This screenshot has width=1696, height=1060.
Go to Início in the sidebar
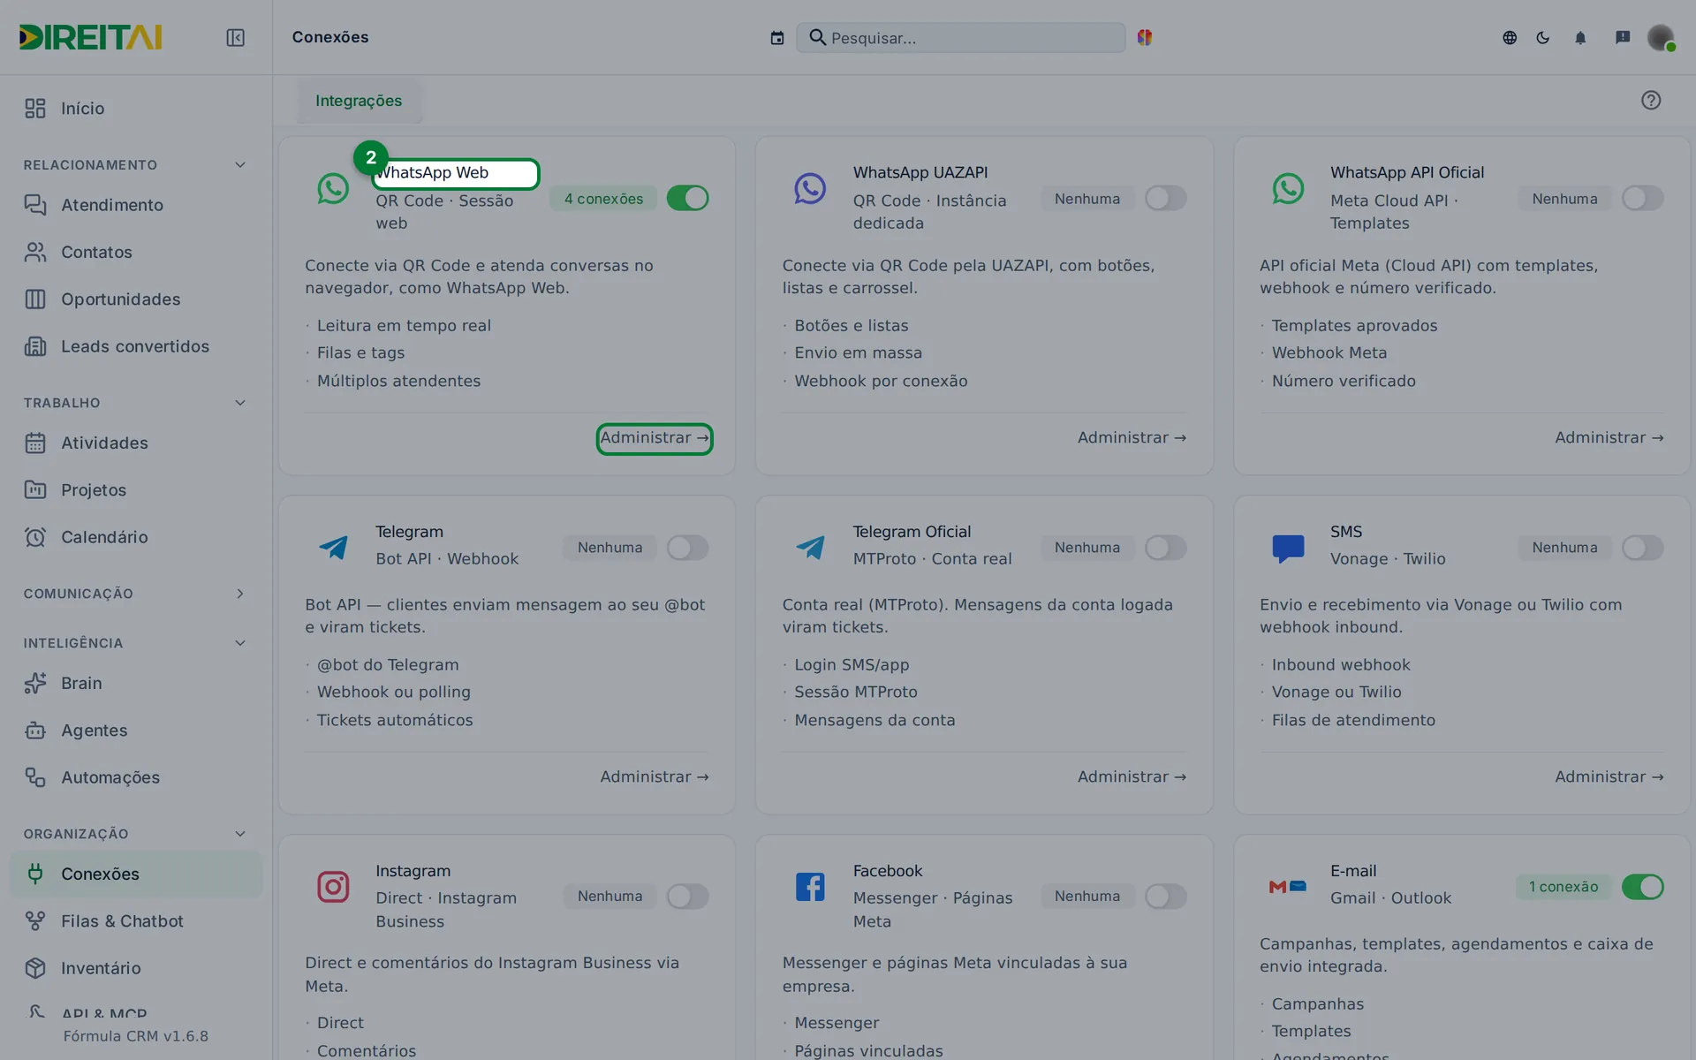[x=136, y=109]
